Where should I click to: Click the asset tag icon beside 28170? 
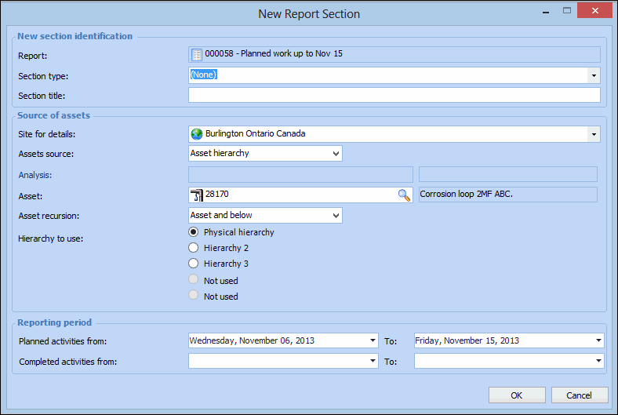[196, 195]
